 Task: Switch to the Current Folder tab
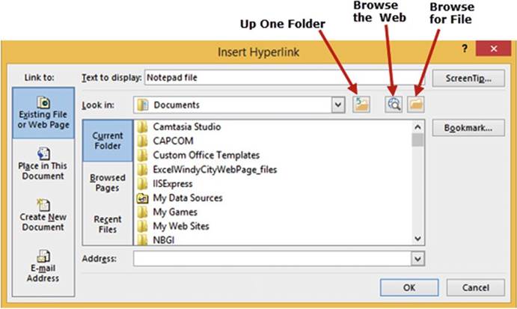tap(107, 141)
